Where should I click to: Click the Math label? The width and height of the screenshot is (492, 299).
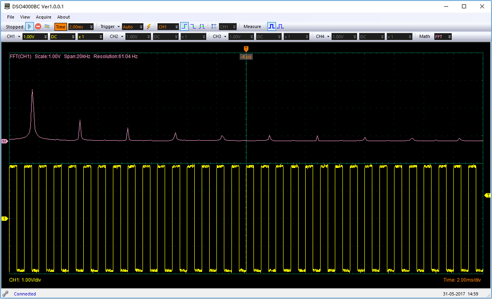click(424, 36)
